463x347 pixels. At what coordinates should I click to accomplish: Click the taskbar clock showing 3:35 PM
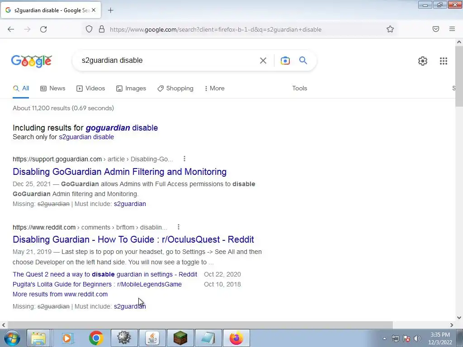tap(440, 338)
